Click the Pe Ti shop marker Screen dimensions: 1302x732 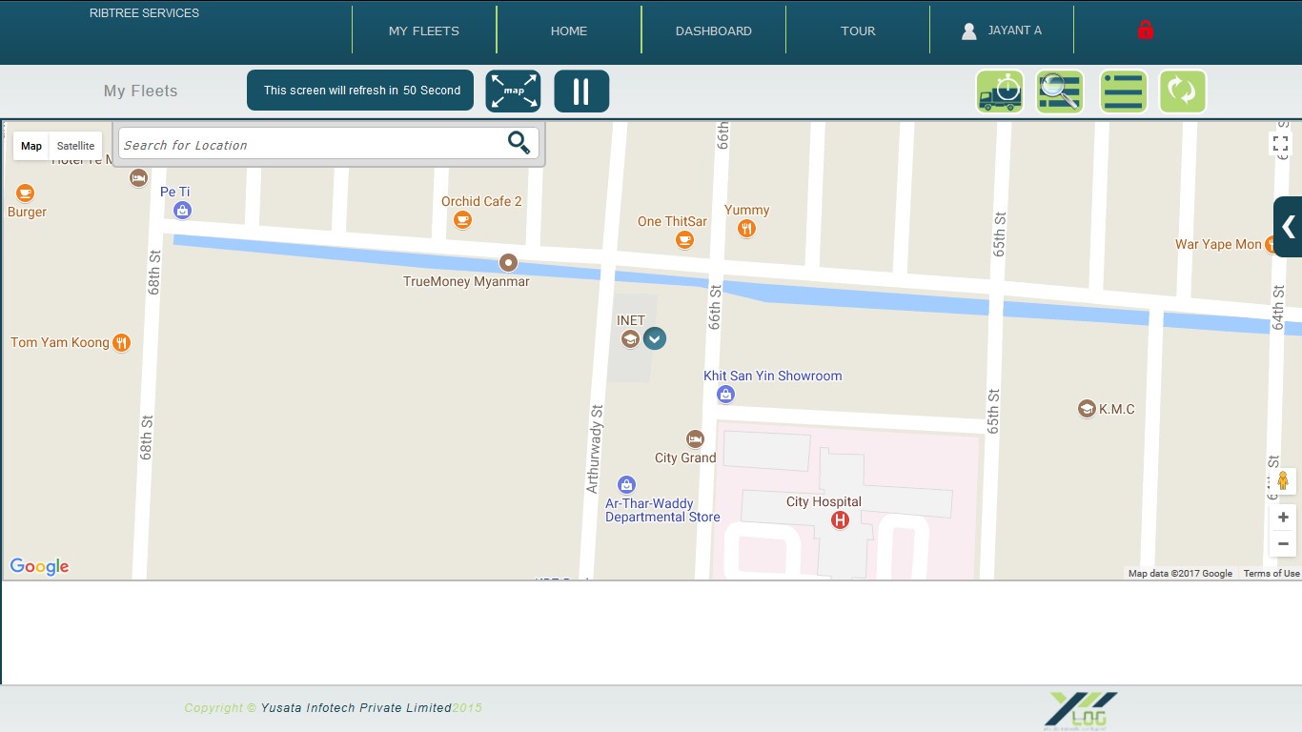tap(182, 210)
